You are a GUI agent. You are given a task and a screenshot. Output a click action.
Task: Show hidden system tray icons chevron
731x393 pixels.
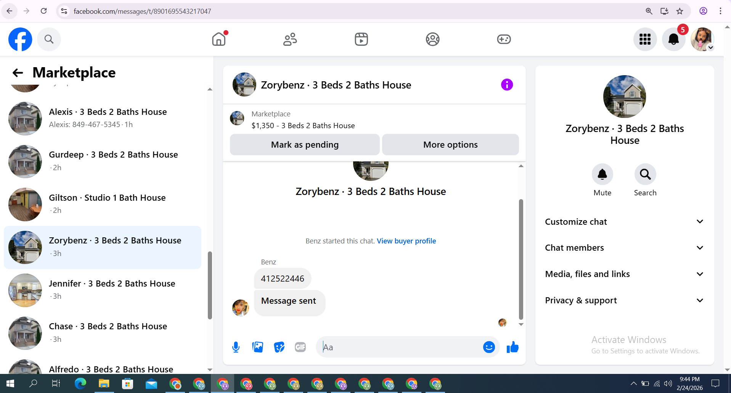(633, 383)
